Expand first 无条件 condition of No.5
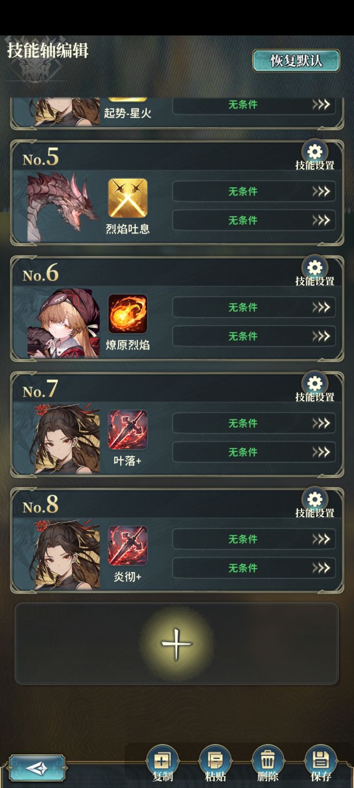 click(x=254, y=192)
